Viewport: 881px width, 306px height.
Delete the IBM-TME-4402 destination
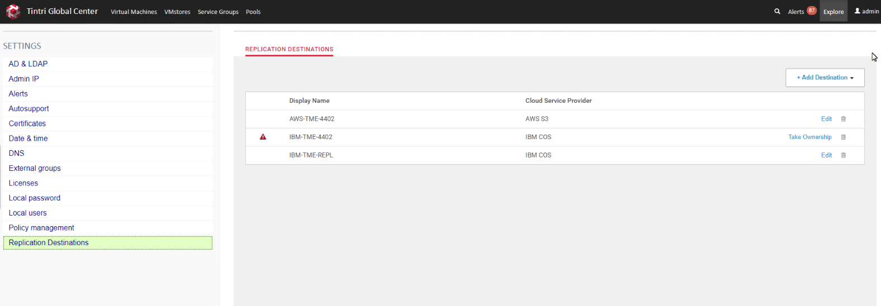coord(844,137)
